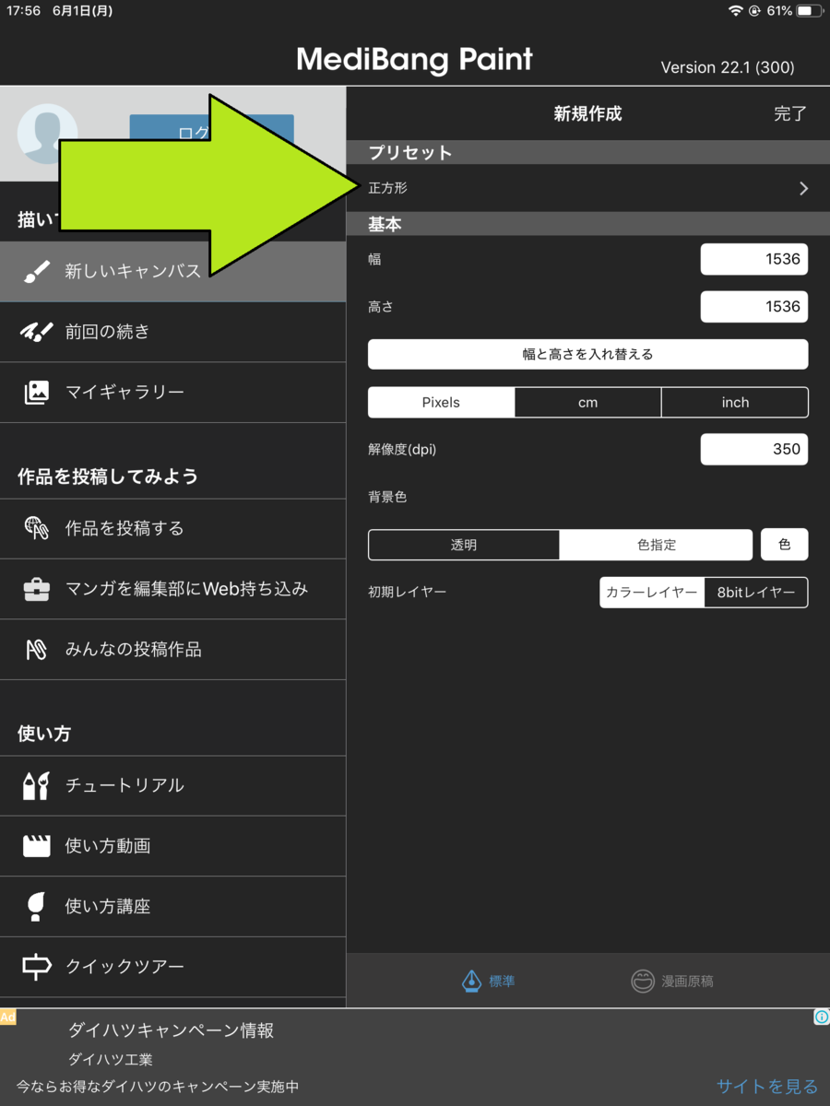Tap the ダイハツ工業 advertiser name
Viewport: 830px width, 1106px height.
[111, 1060]
